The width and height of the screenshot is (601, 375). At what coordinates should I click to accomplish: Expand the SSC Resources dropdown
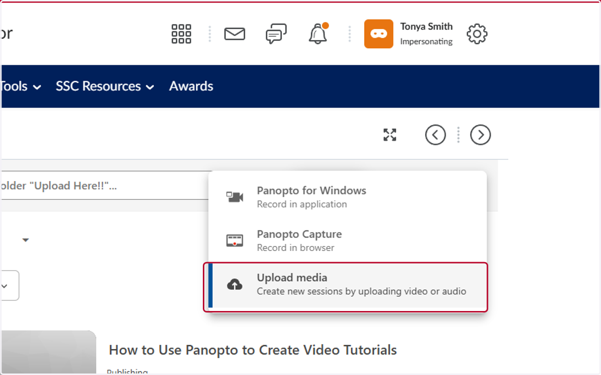105,86
